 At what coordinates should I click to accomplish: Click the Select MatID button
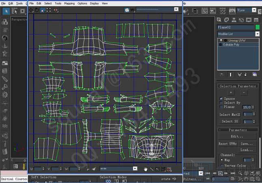click(230, 115)
